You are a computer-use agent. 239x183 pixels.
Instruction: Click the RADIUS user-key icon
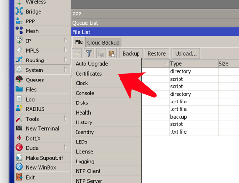(x=19, y=108)
